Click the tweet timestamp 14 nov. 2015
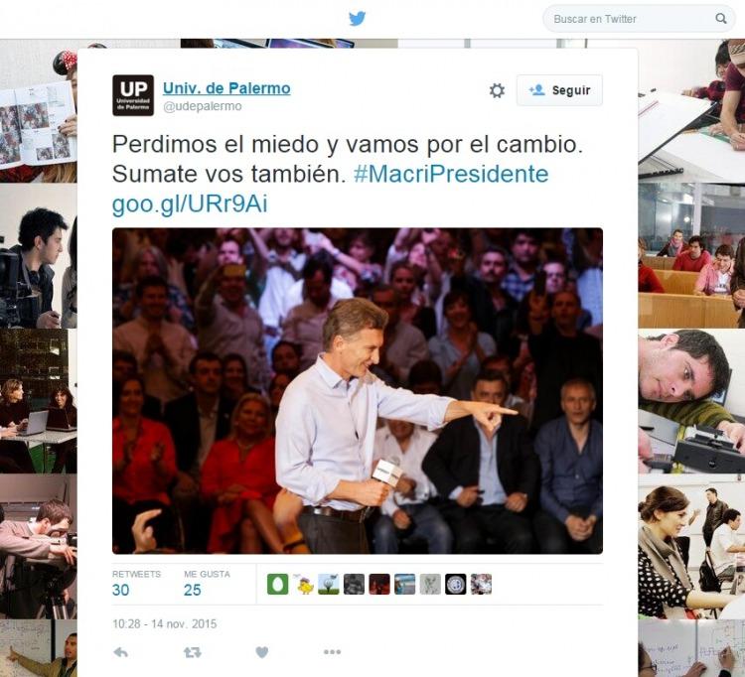 (x=164, y=623)
